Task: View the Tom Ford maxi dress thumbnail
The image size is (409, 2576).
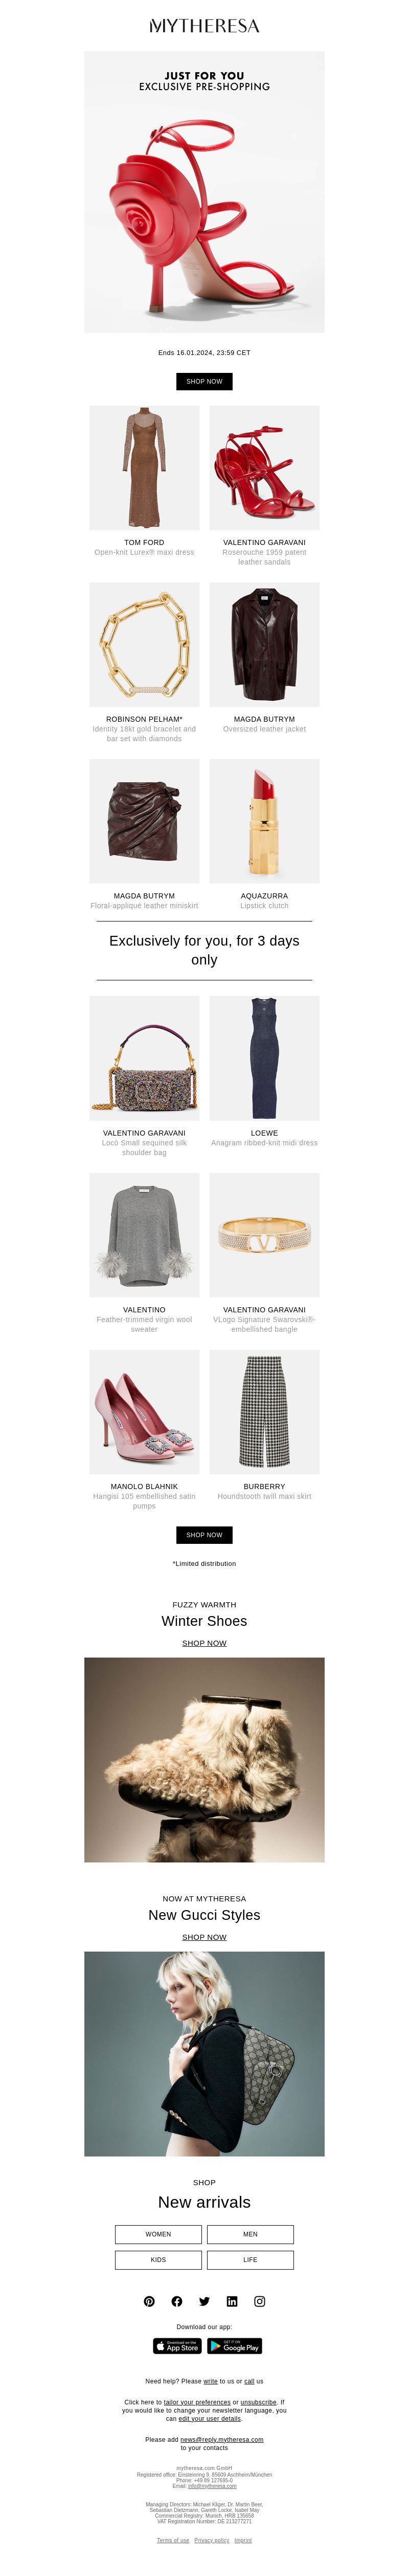Action: (x=145, y=468)
